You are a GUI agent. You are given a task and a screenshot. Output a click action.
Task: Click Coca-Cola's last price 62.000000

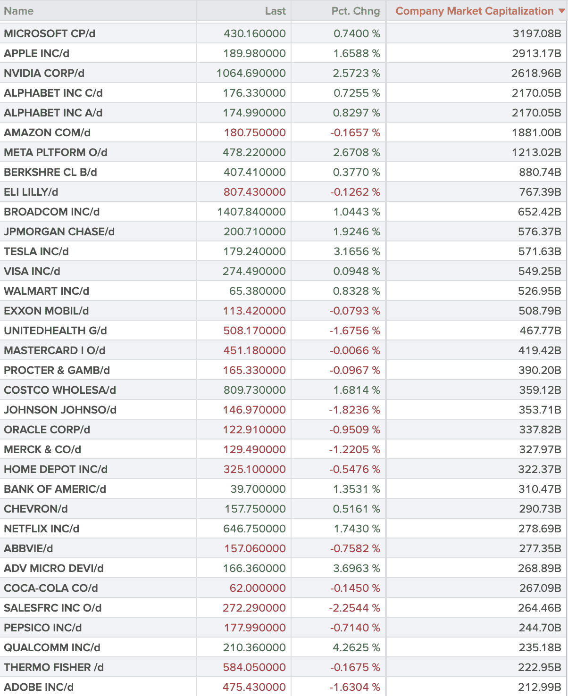[x=258, y=588]
